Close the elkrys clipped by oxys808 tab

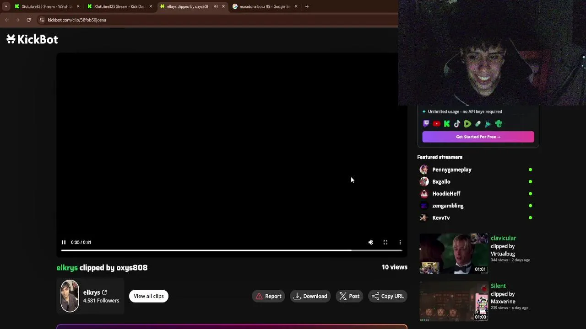coord(223,6)
